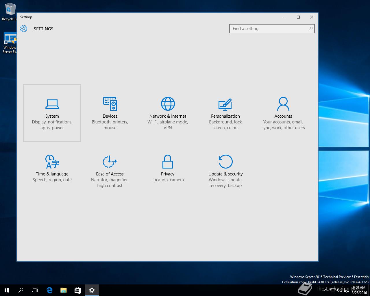Open File Explorer from taskbar
The height and width of the screenshot is (296, 370).
(63, 290)
